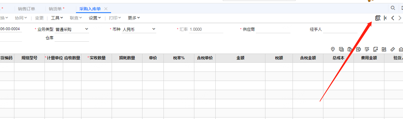Viewport: 403px width, 119px height.
Task: Click the location pin icon above the table
Action: 333,49
